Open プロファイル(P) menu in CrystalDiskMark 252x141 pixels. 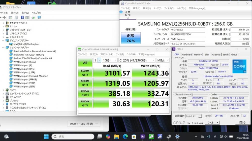[x=107, y=55]
